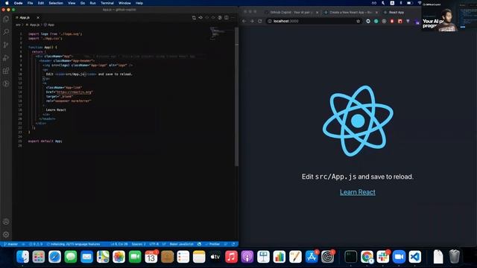Click the browser Back button
Viewport: 477px width, 268px height.
coord(244,21)
